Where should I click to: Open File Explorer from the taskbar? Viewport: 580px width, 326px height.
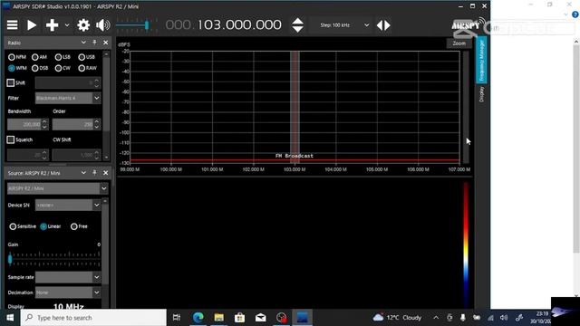pos(219,318)
